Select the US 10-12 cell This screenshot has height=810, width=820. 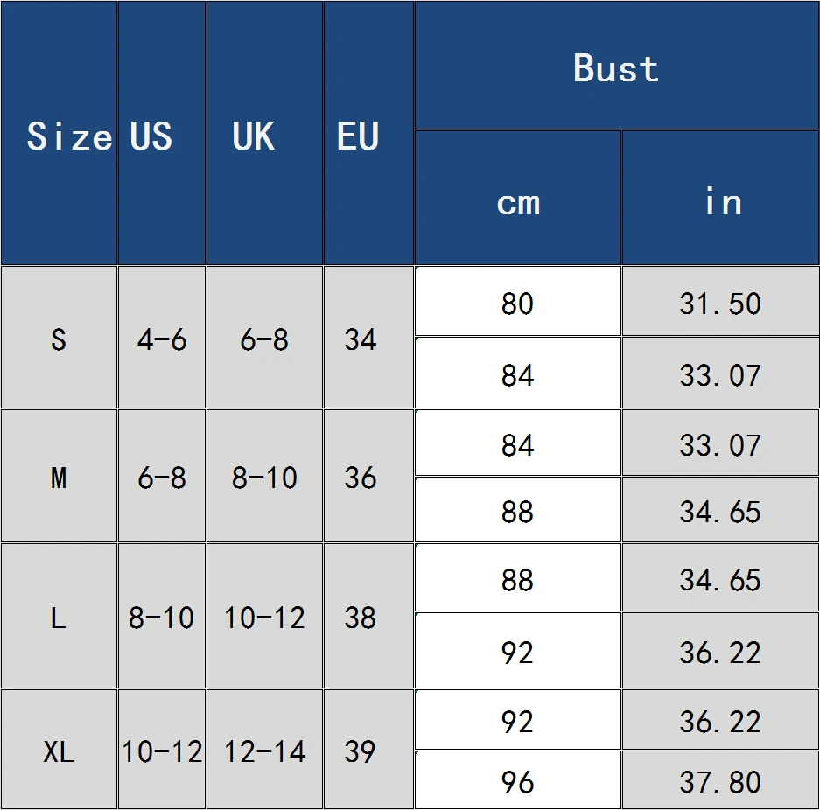[162, 750]
